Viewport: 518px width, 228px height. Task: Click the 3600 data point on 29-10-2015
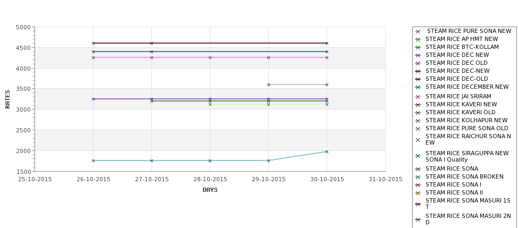point(268,85)
